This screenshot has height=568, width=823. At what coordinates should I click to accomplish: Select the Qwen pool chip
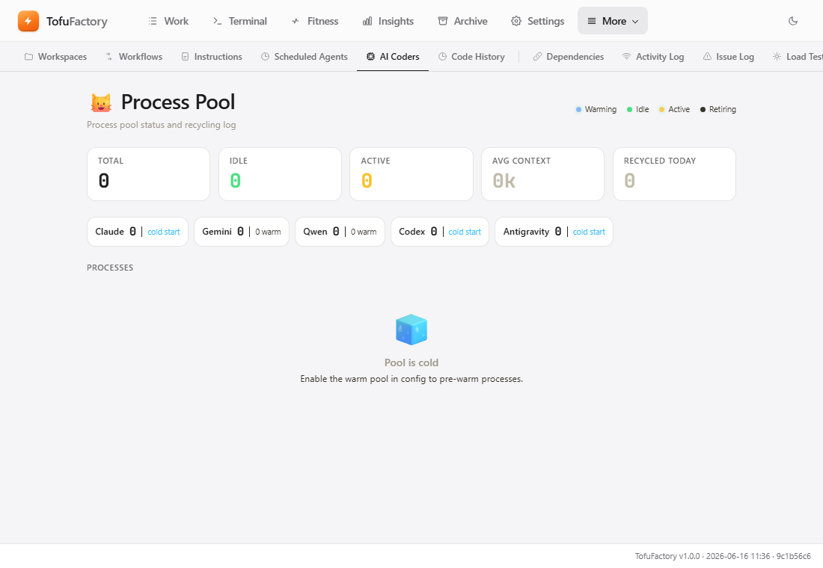click(x=340, y=232)
